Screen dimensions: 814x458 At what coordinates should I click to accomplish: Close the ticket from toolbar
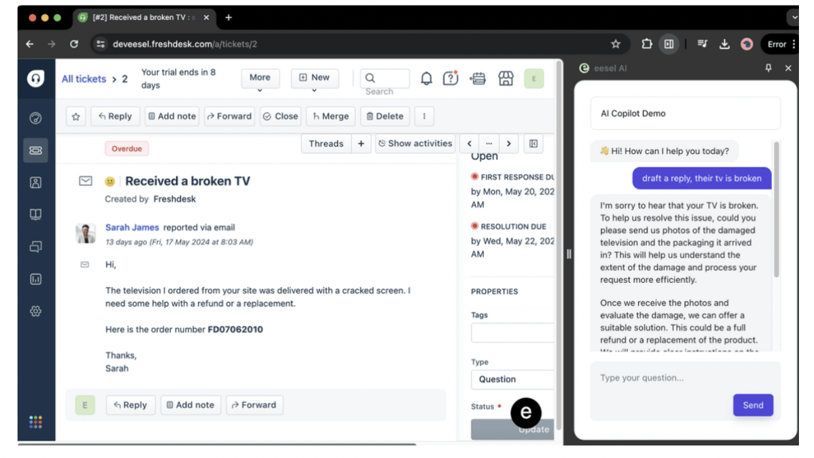coord(281,116)
